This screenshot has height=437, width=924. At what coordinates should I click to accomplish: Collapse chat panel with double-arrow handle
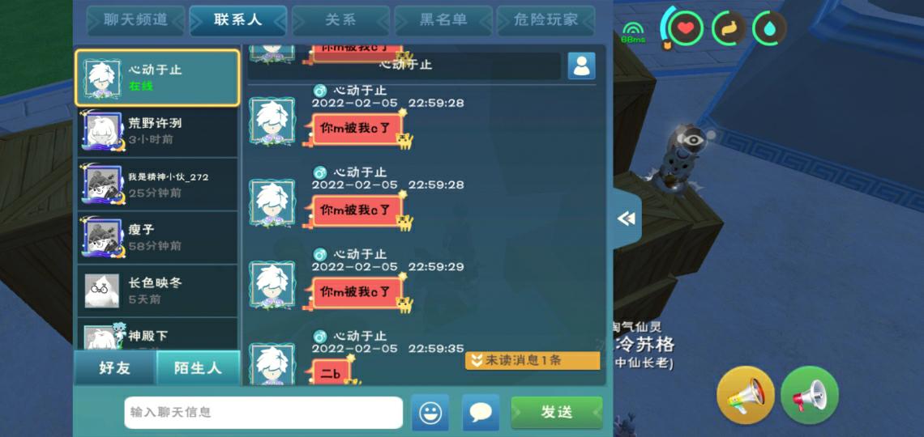[627, 218]
